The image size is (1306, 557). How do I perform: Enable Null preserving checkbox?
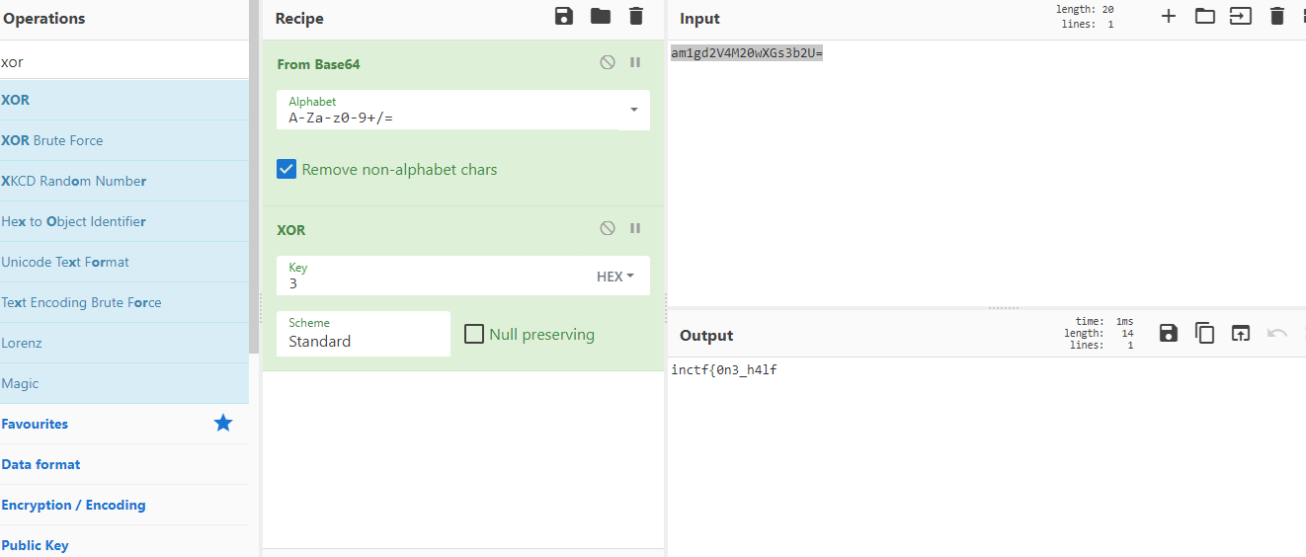(474, 334)
